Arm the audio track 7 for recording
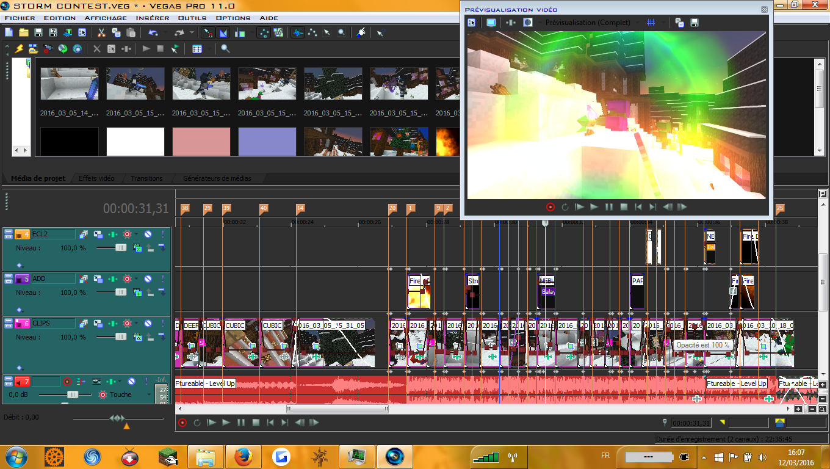Viewport: 830px width, 469px height. [67, 382]
